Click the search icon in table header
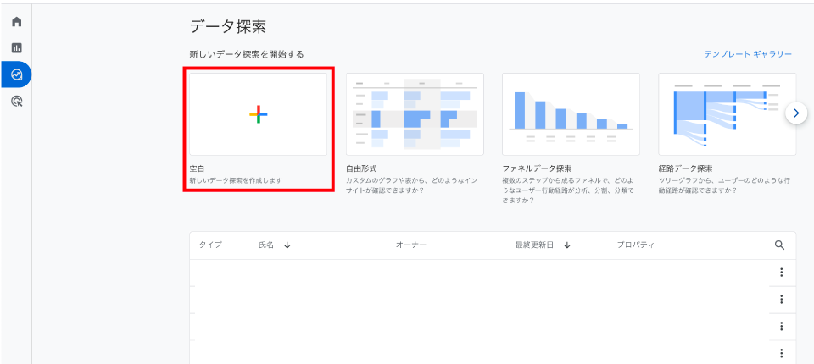The width and height of the screenshot is (814, 364). coord(780,245)
